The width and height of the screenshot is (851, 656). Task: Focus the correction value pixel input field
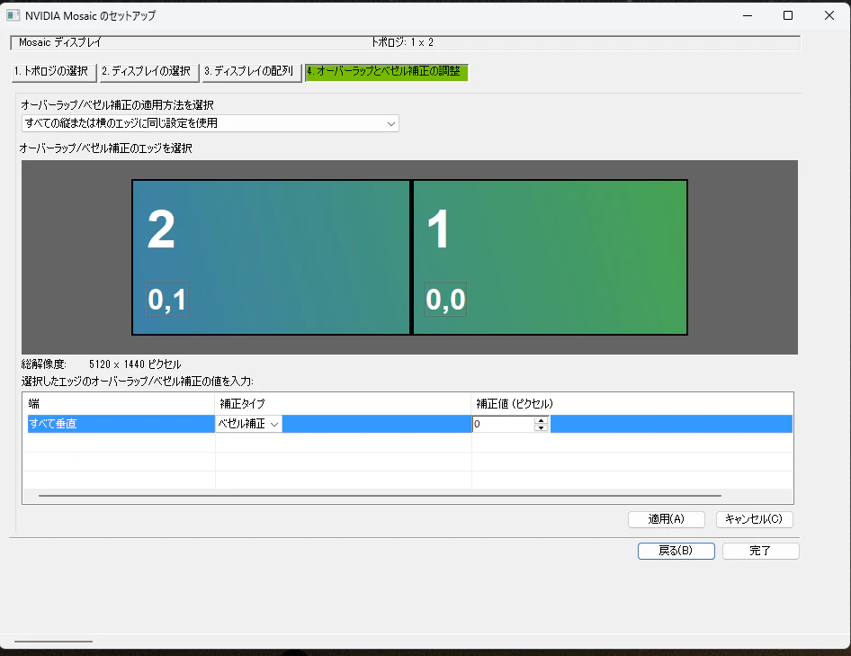[504, 424]
